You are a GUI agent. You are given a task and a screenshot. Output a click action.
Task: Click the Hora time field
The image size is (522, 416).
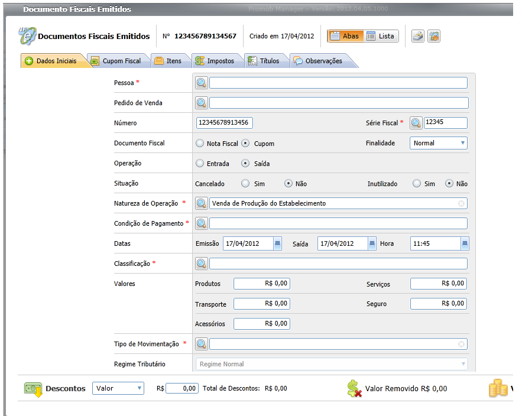click(436, 243)
